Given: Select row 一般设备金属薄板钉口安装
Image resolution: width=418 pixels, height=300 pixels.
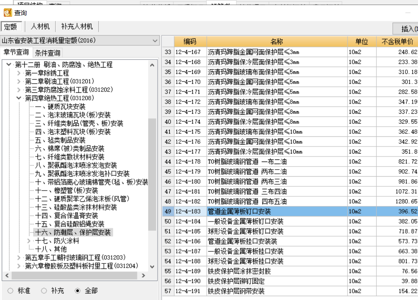Looking at the screenshot, I should 290,221.
